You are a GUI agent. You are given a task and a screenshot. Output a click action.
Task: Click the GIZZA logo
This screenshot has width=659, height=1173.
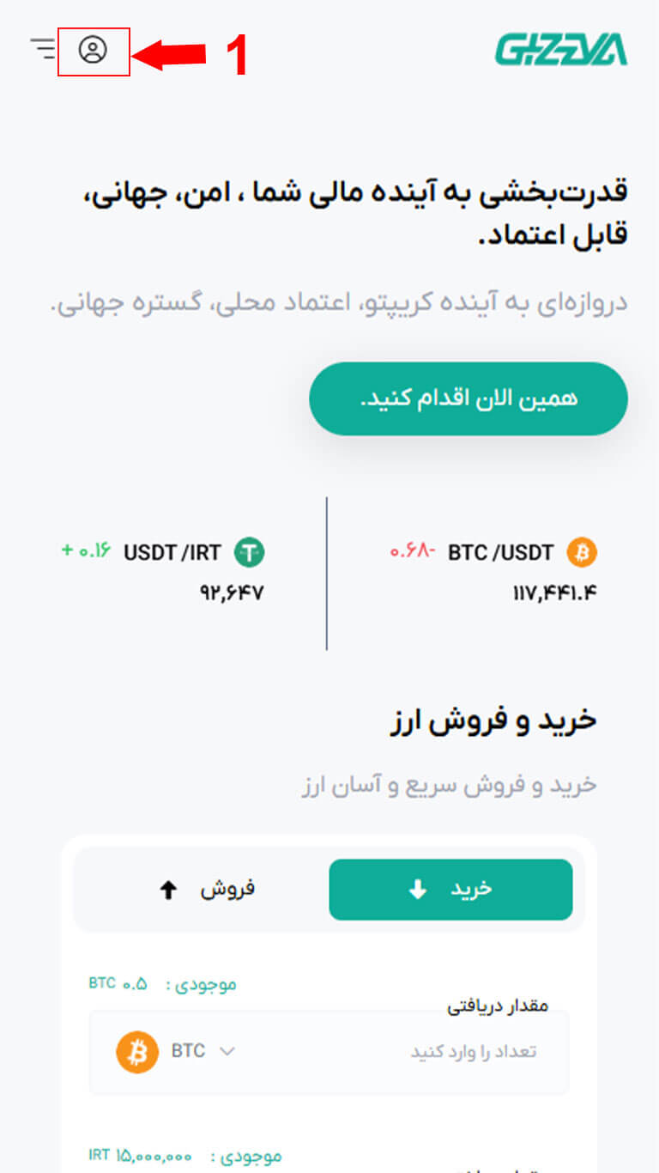pyautogui.click(x=560, y=50)
